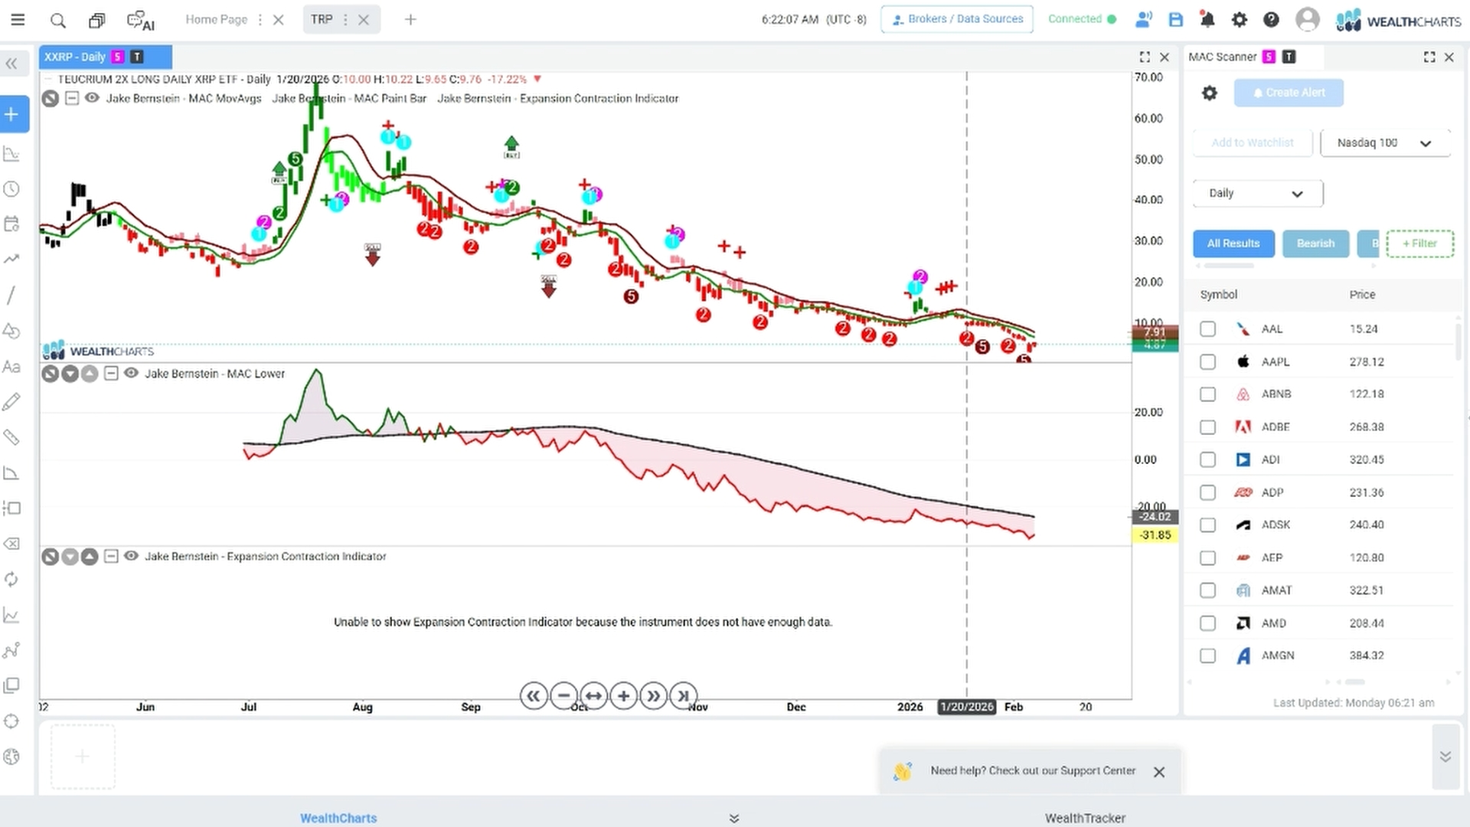Click the Brokers / Data Sources button
The width and height of the screenshot is (1470, 827).
pyautogui.click(x=957, y=19)
